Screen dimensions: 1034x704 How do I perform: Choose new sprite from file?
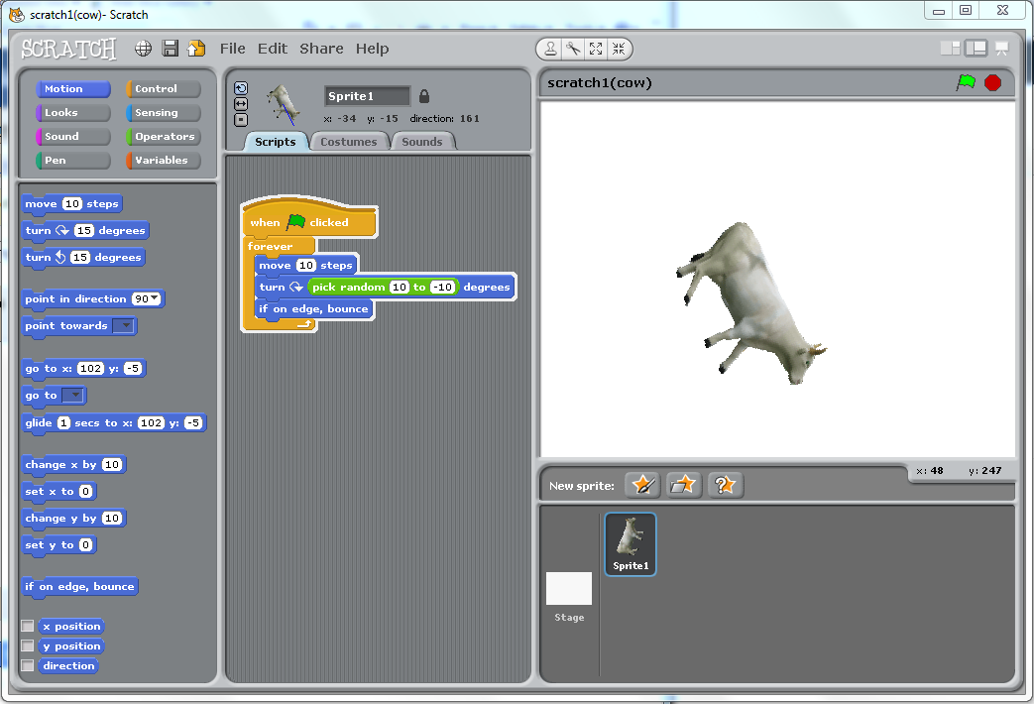point(683,485)
